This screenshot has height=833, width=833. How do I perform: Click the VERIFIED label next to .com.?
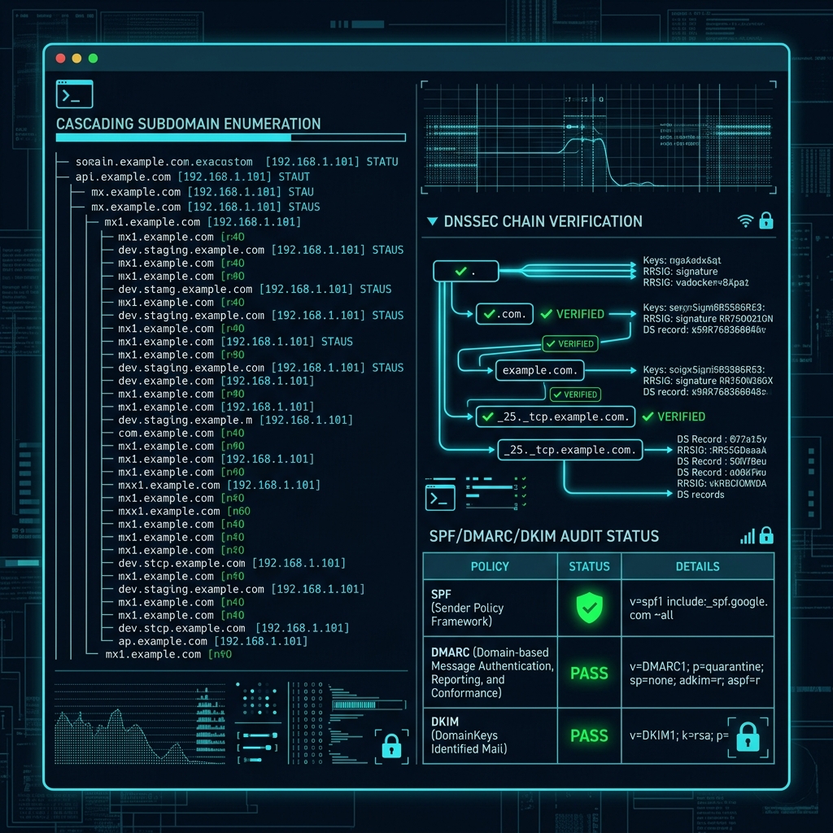click(x=573, y=314)
